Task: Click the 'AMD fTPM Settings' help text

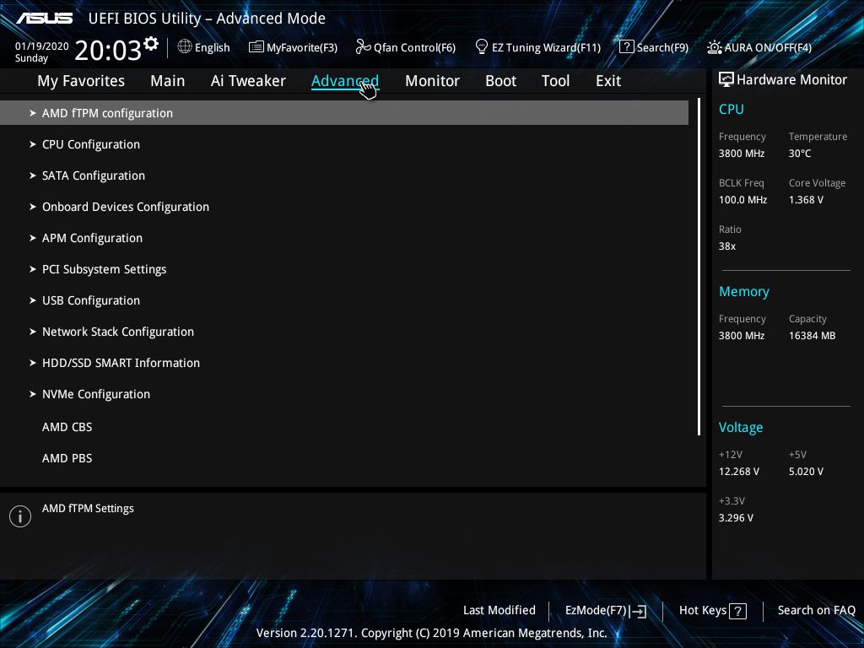Action: [88, 509]
